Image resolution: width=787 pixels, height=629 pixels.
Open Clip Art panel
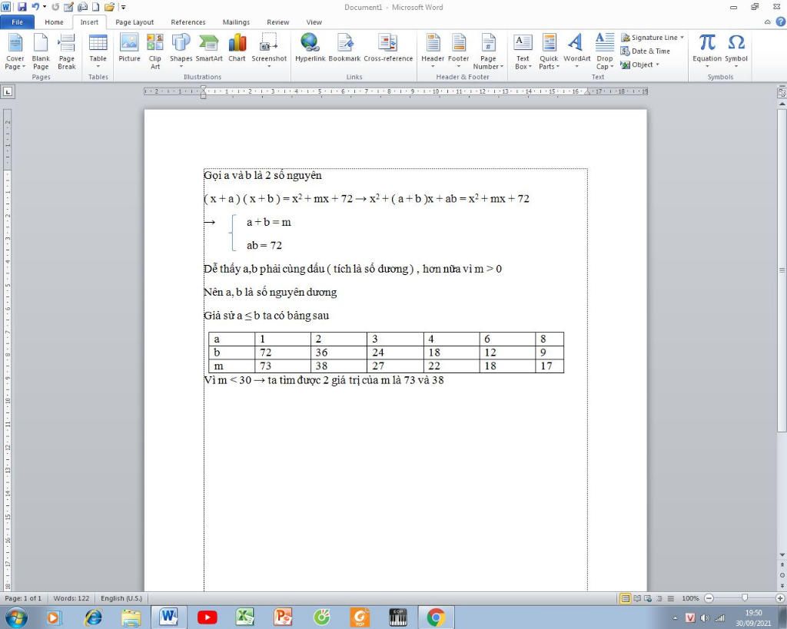154,51
